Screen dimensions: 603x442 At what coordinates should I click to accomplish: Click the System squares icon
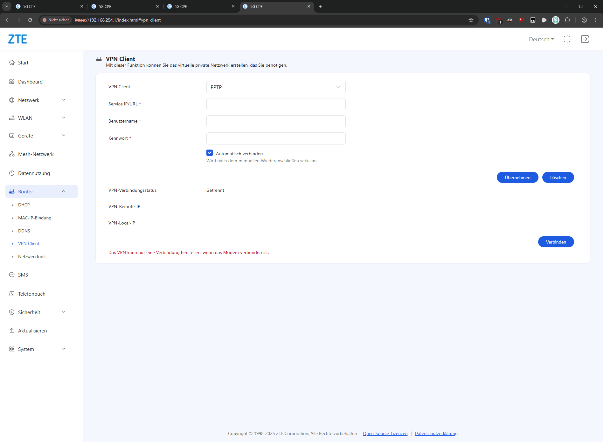click(12, 349)
